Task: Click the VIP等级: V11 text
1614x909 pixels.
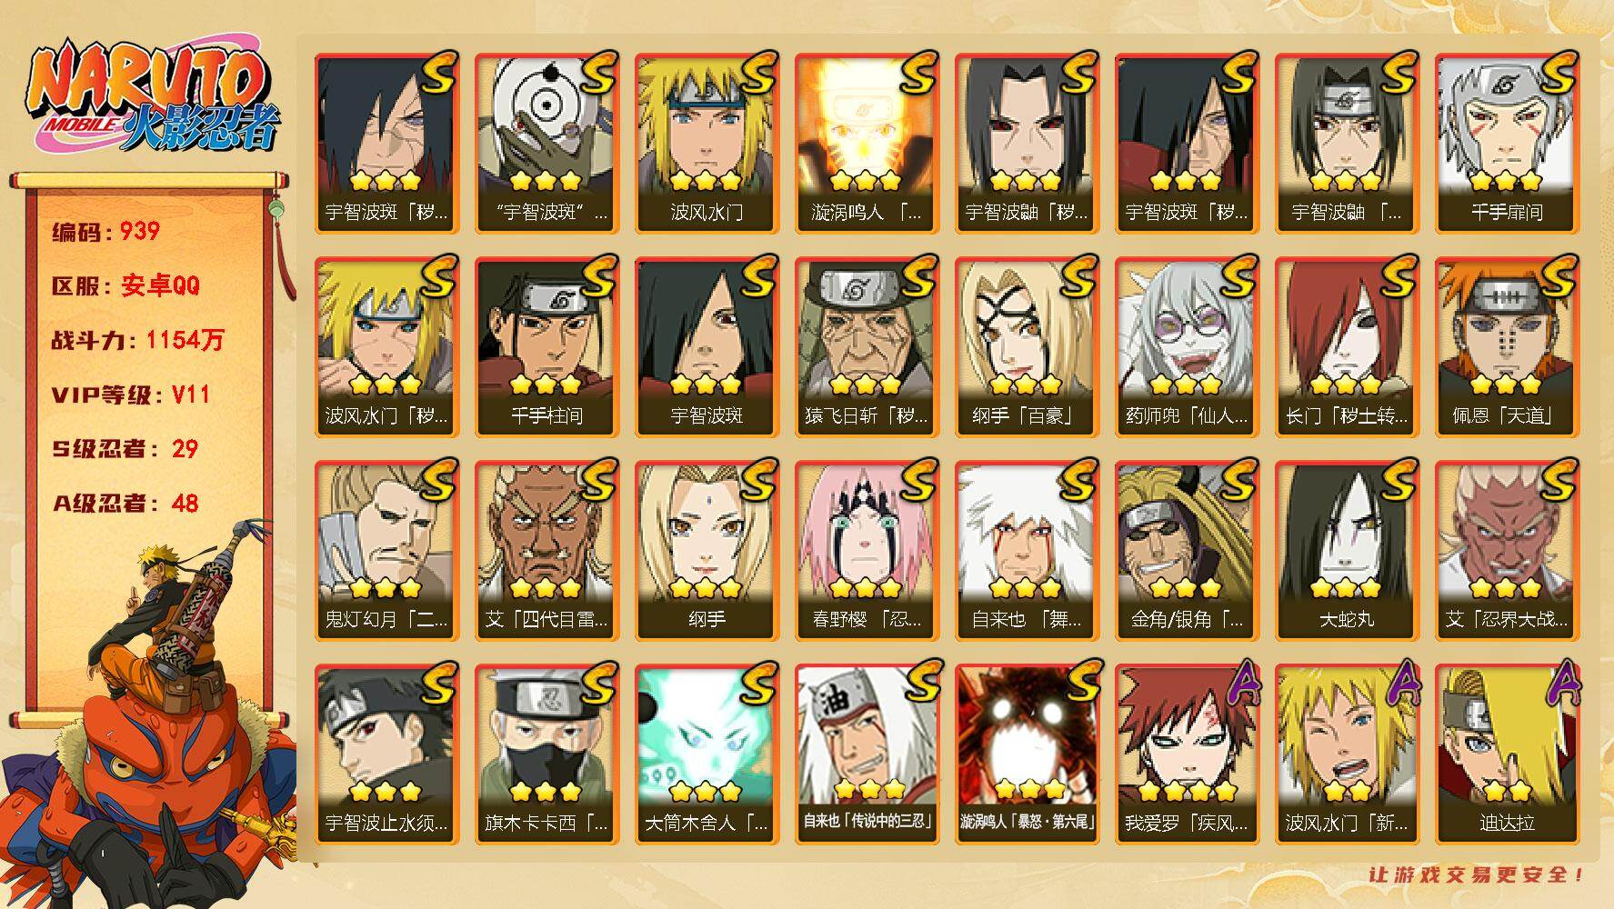Action: (x=131, y=395)
